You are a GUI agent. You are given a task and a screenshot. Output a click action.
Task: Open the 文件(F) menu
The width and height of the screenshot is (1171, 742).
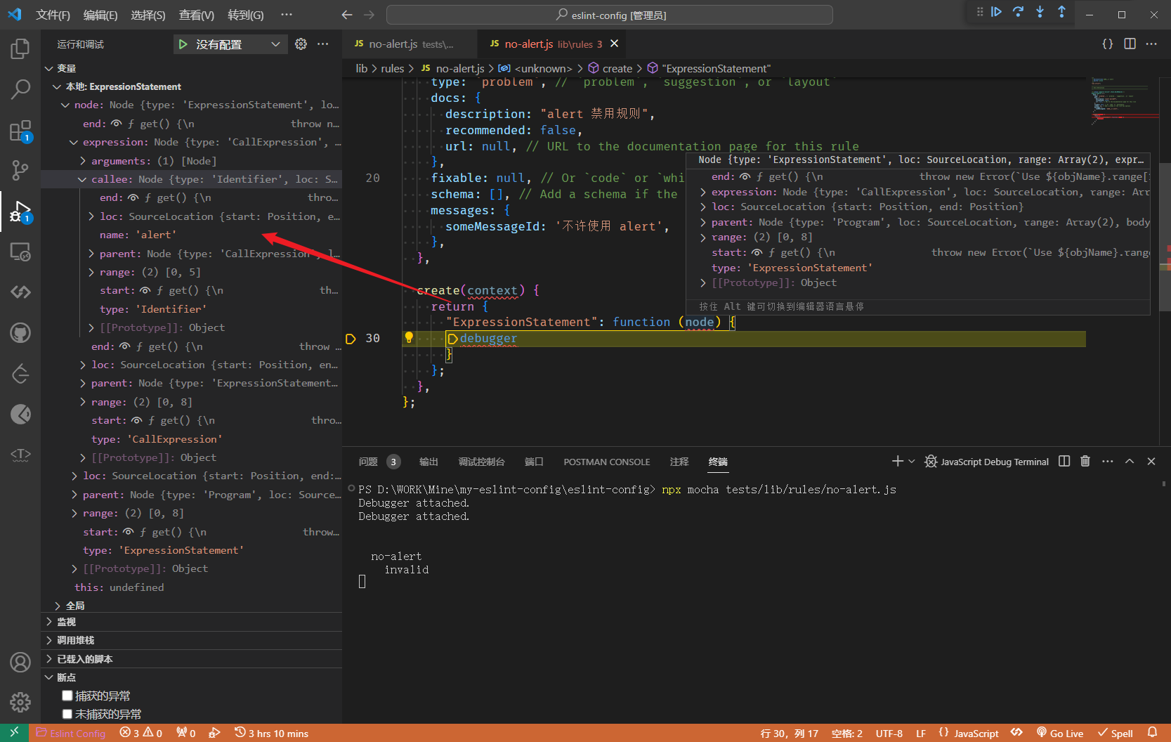click(x=53, y=15)
